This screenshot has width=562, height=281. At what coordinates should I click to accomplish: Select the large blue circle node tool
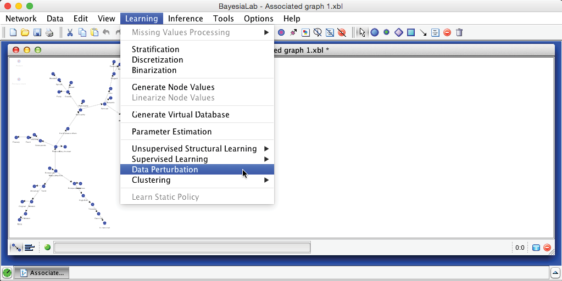pos(375,32)
